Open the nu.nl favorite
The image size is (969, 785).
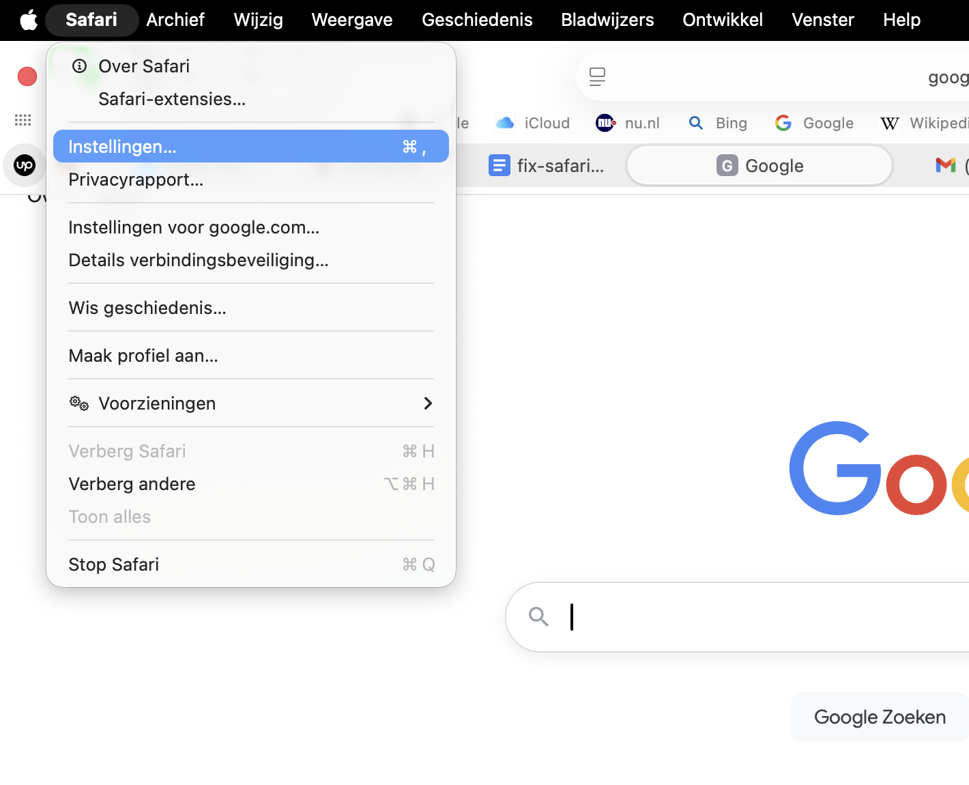(x=628, y=123)
